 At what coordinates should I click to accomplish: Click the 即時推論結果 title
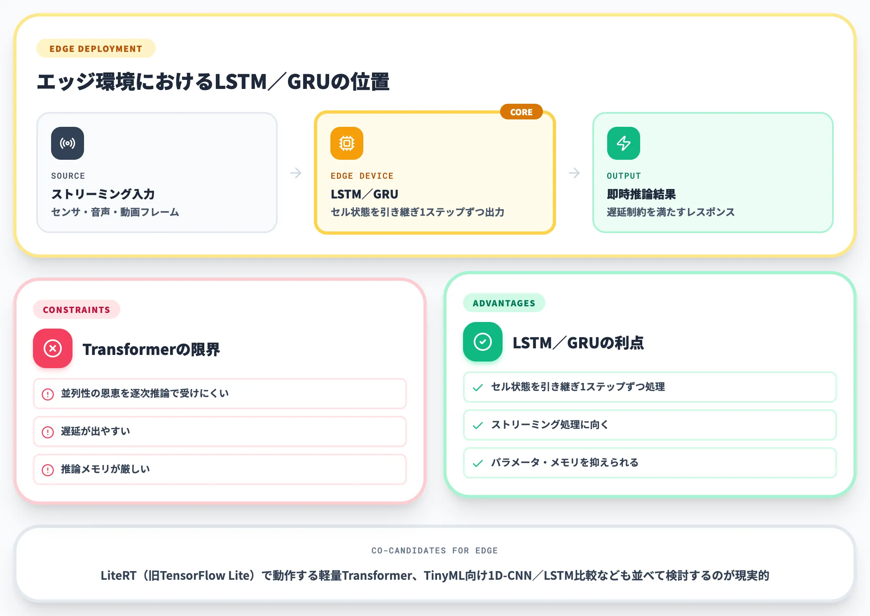tap(641, 194)
